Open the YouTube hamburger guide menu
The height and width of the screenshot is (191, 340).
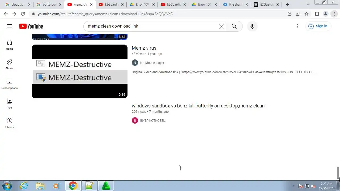[10, 26]
